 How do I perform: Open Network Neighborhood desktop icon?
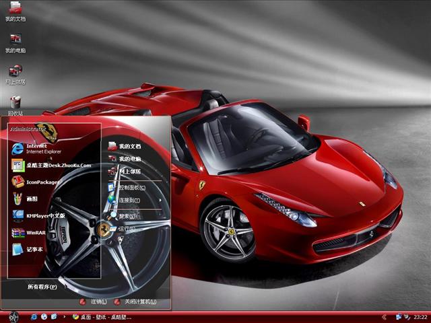pyautogui.click(x=15, y=72)
